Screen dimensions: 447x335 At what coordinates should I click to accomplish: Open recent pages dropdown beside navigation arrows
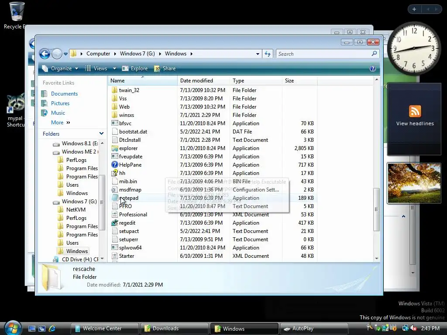65,54
